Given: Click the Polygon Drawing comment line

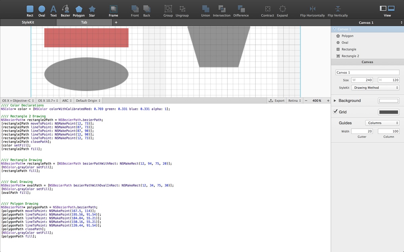Looking at the screenshot, I should (x=20, y=204).
